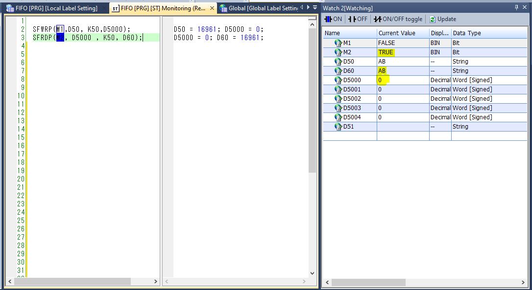
Task: Click vertical scrollbar thumb of editor
Action: tap(312, 101)
